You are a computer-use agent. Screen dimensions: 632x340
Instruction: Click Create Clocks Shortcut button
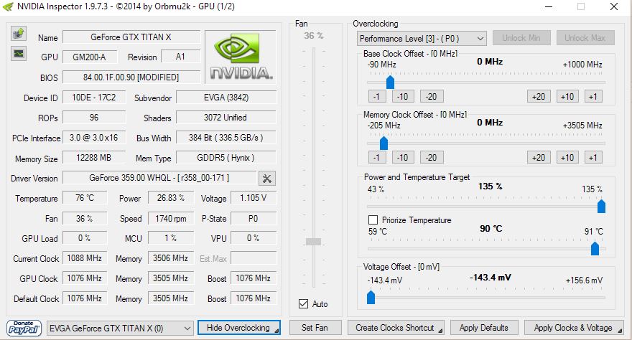point(396,328)
